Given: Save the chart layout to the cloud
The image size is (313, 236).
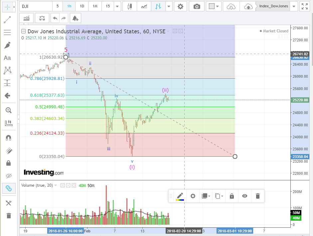Looking at the screenshot, I should 248,7.
